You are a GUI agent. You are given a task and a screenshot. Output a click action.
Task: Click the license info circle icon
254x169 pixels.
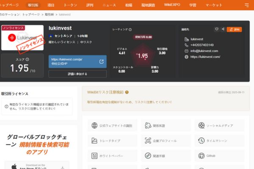point(6,106)
